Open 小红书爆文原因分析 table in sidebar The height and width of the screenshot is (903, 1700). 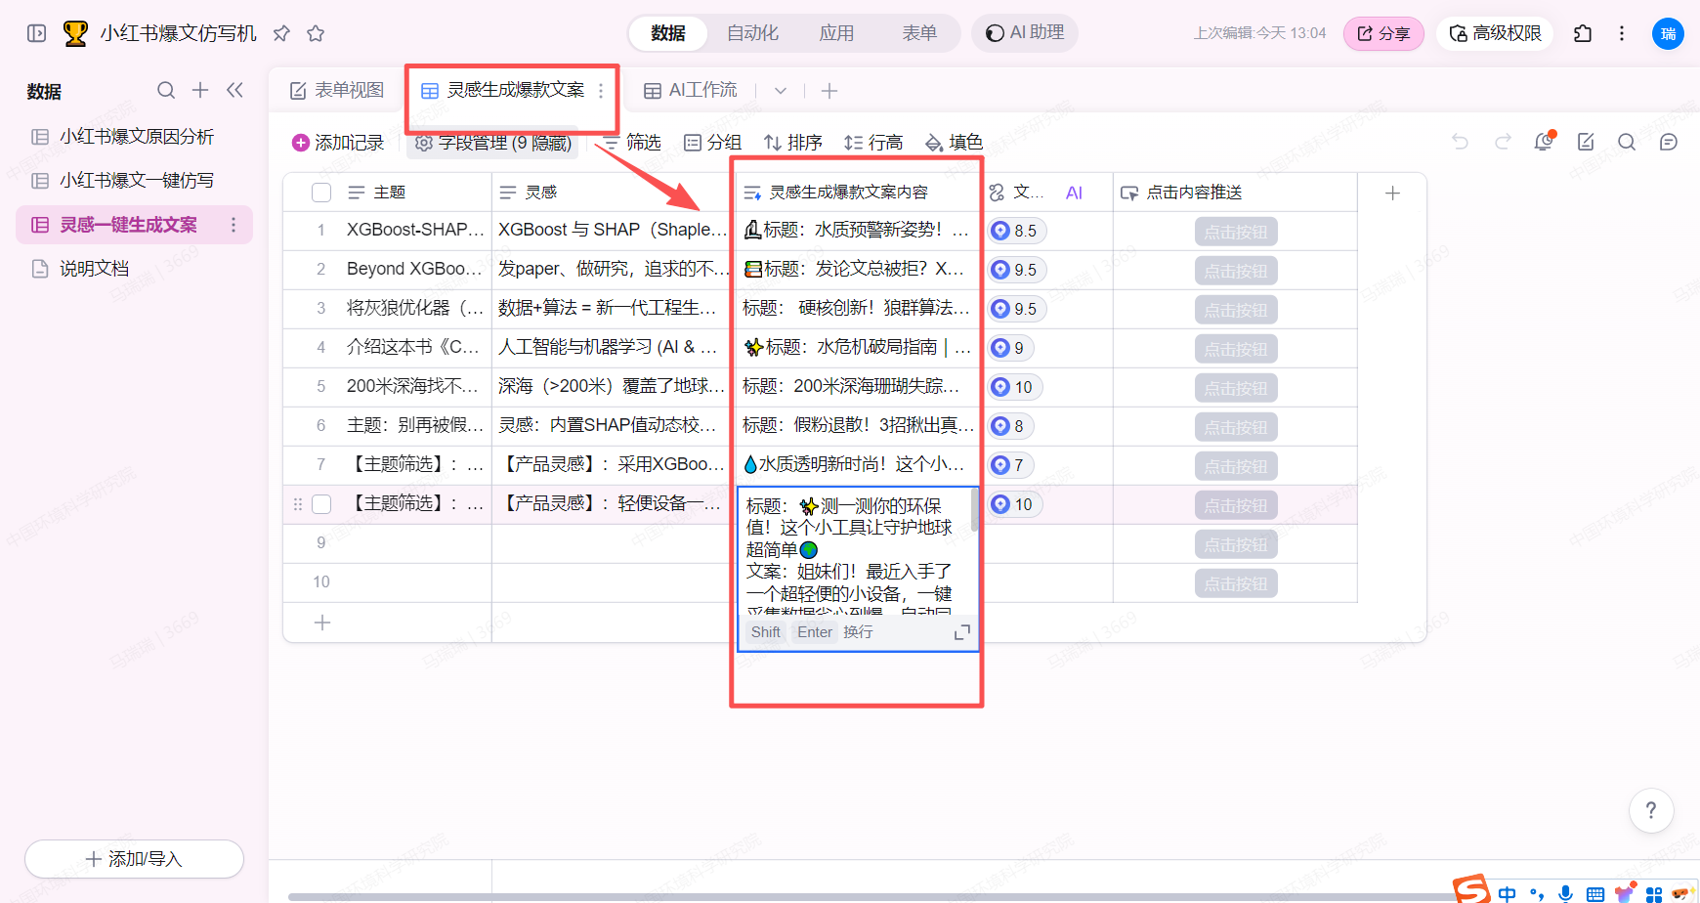point(136,137)
